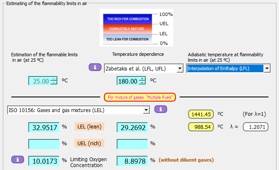
Task: Click info icon next to ISO 10156 dropdown
Action: pyautogui.click(x=160, y=109)
